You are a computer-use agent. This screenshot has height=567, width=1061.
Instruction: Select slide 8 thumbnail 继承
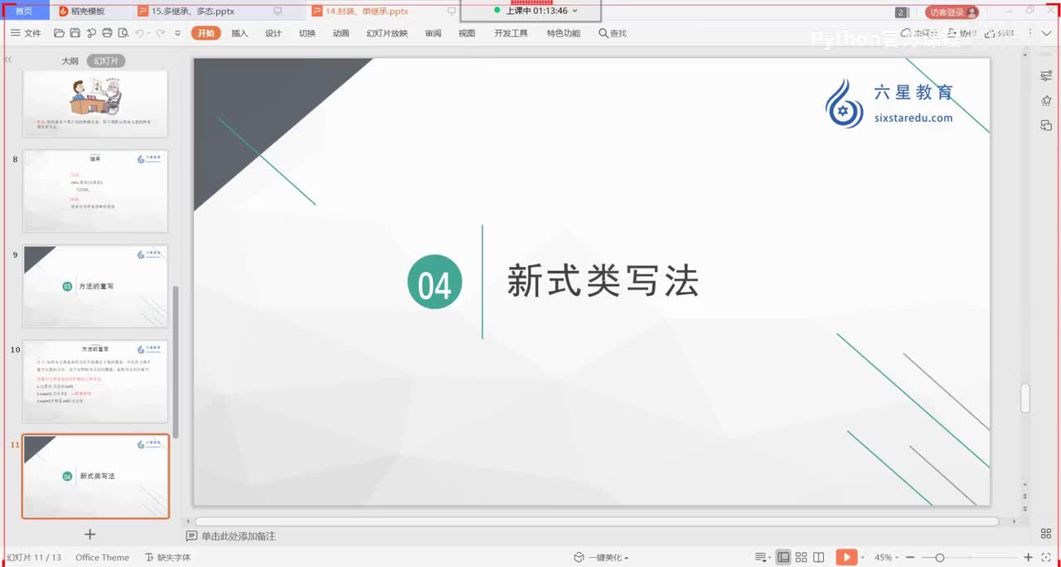pyautogui.click(x=95, y=191)
